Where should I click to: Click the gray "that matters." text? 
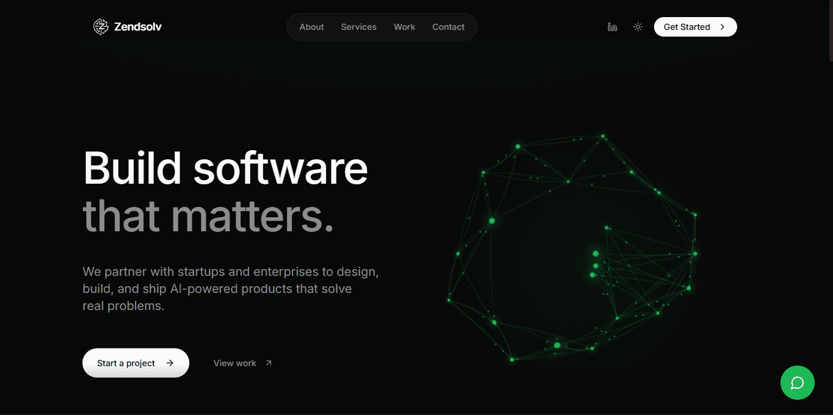[x=208, y=215]
